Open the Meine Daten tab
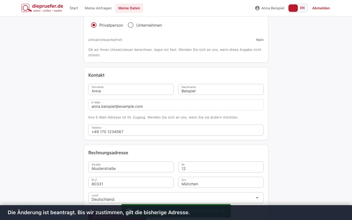The image size is (352, 220). [x=129, y=8]
